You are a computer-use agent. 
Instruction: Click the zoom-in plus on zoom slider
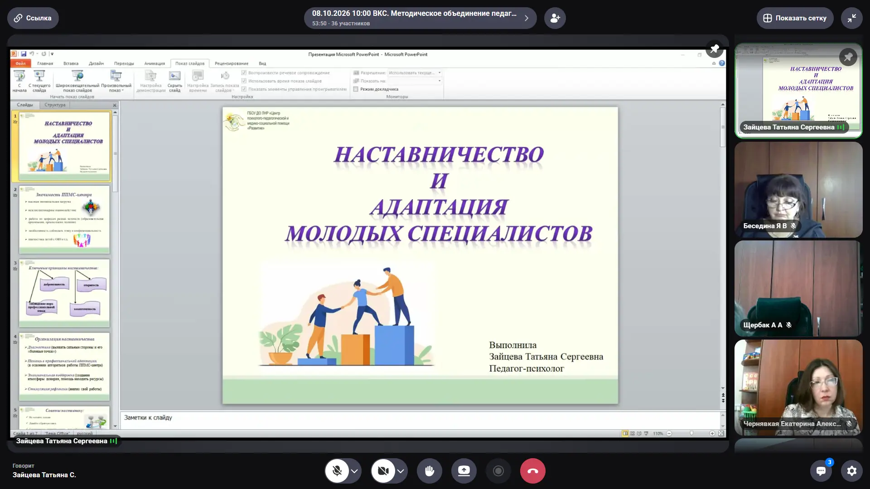[712, 433]
